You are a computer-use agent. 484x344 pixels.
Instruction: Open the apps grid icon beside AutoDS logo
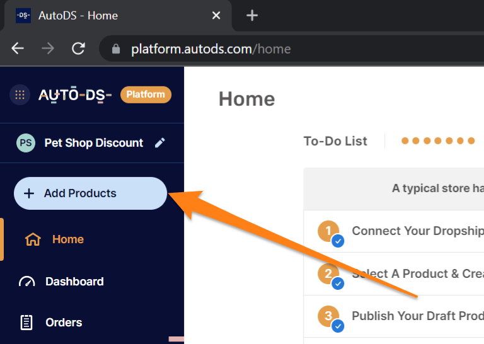[20, 95]
